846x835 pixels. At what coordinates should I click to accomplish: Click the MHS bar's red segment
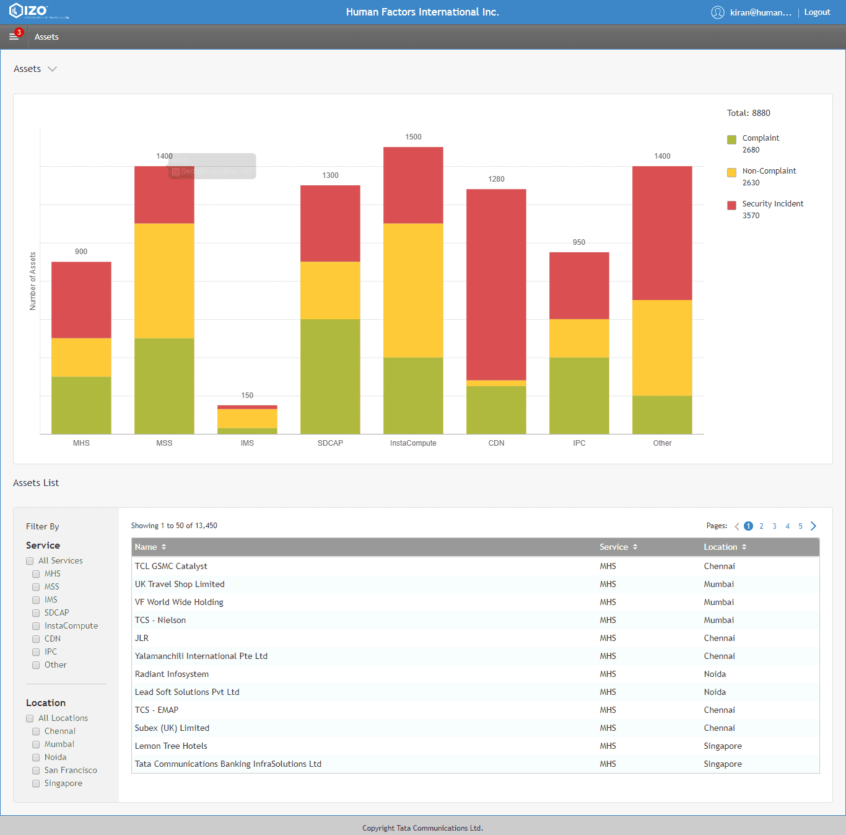coord(81,300)
